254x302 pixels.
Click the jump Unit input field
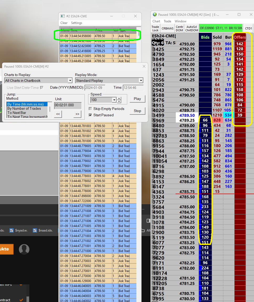[x=68, y=105]
